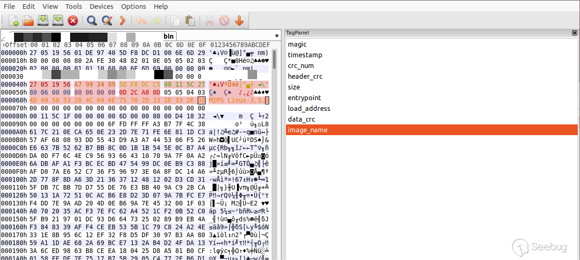580x260 pixels.
Task: Click the Find and Replace icon
Action: tap(107, 21)
